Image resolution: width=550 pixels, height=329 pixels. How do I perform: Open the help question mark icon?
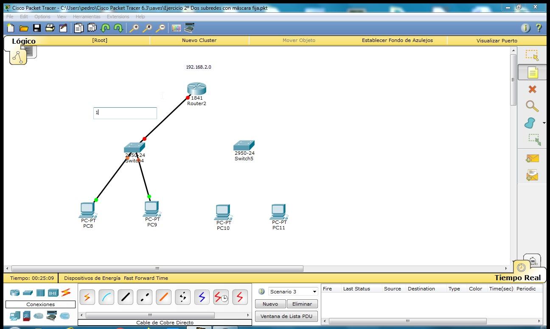(539, 28)
